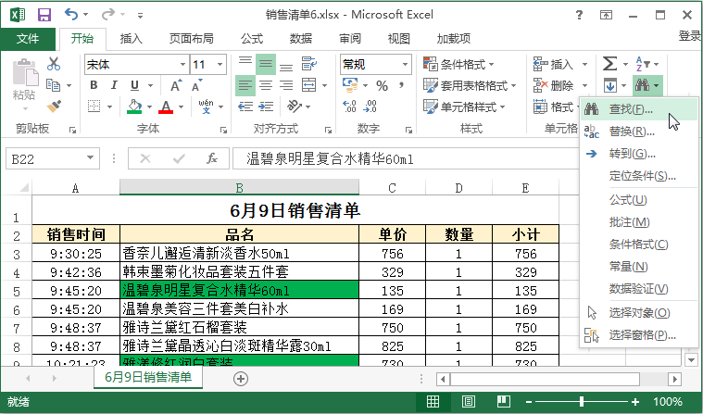Decrease decimal places
Image resolution: width=703 pixels, height=414 pixels.
coord(370,107)
